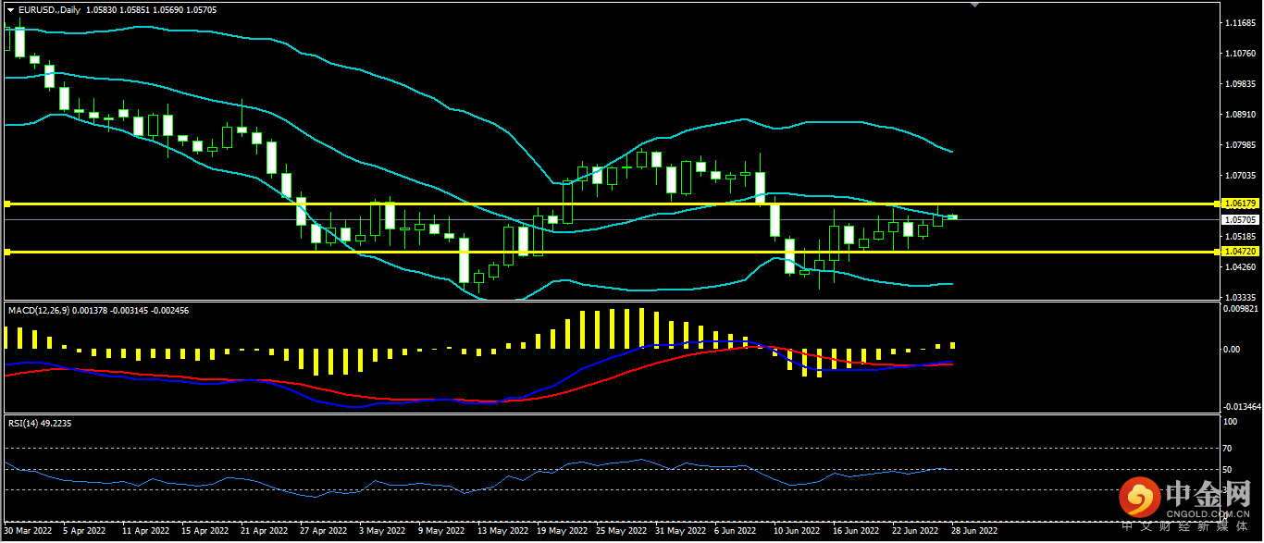Click the 27 Apr 2022 date label
1264x543 pixels.
323,532
